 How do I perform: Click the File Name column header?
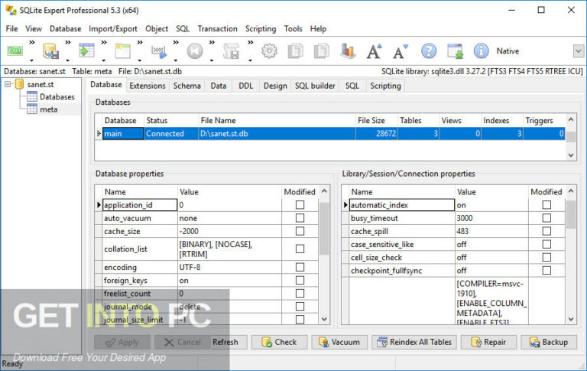277,120
